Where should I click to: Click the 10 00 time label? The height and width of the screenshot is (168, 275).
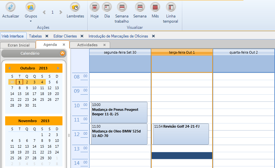[80, 105]
